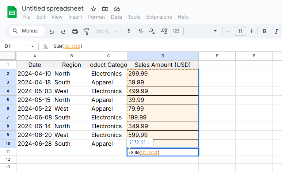Screen dimensions: 282x172
Task: Click the print icon
Action: [x=75, y=31]
